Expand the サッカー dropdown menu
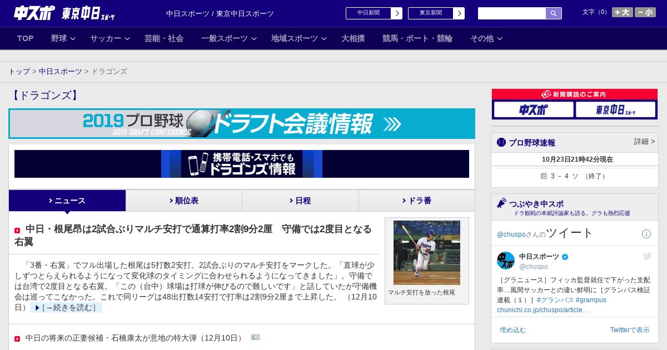 click(109, 38)
